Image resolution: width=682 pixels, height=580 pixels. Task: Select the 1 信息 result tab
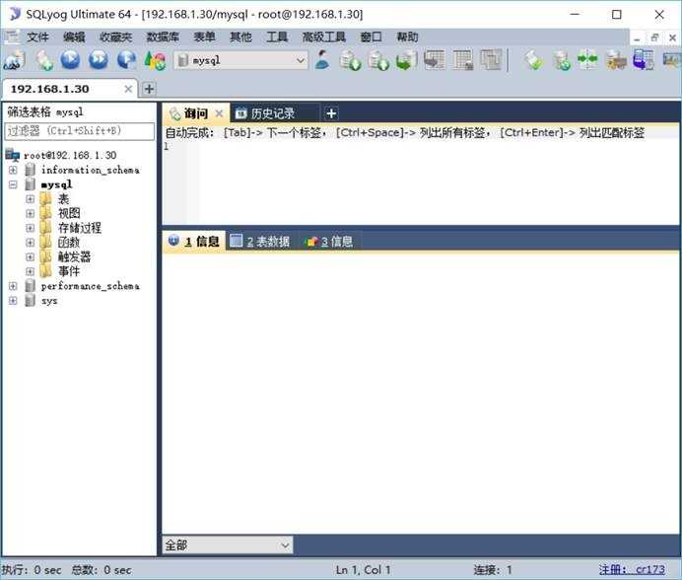point(195,241)
